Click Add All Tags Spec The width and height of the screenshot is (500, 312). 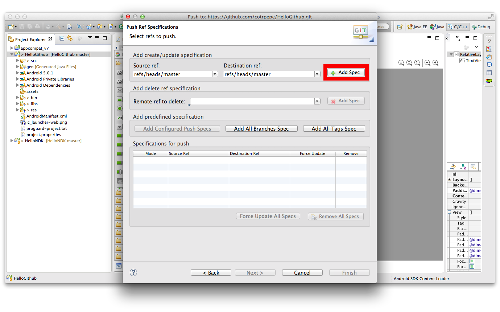334,128
